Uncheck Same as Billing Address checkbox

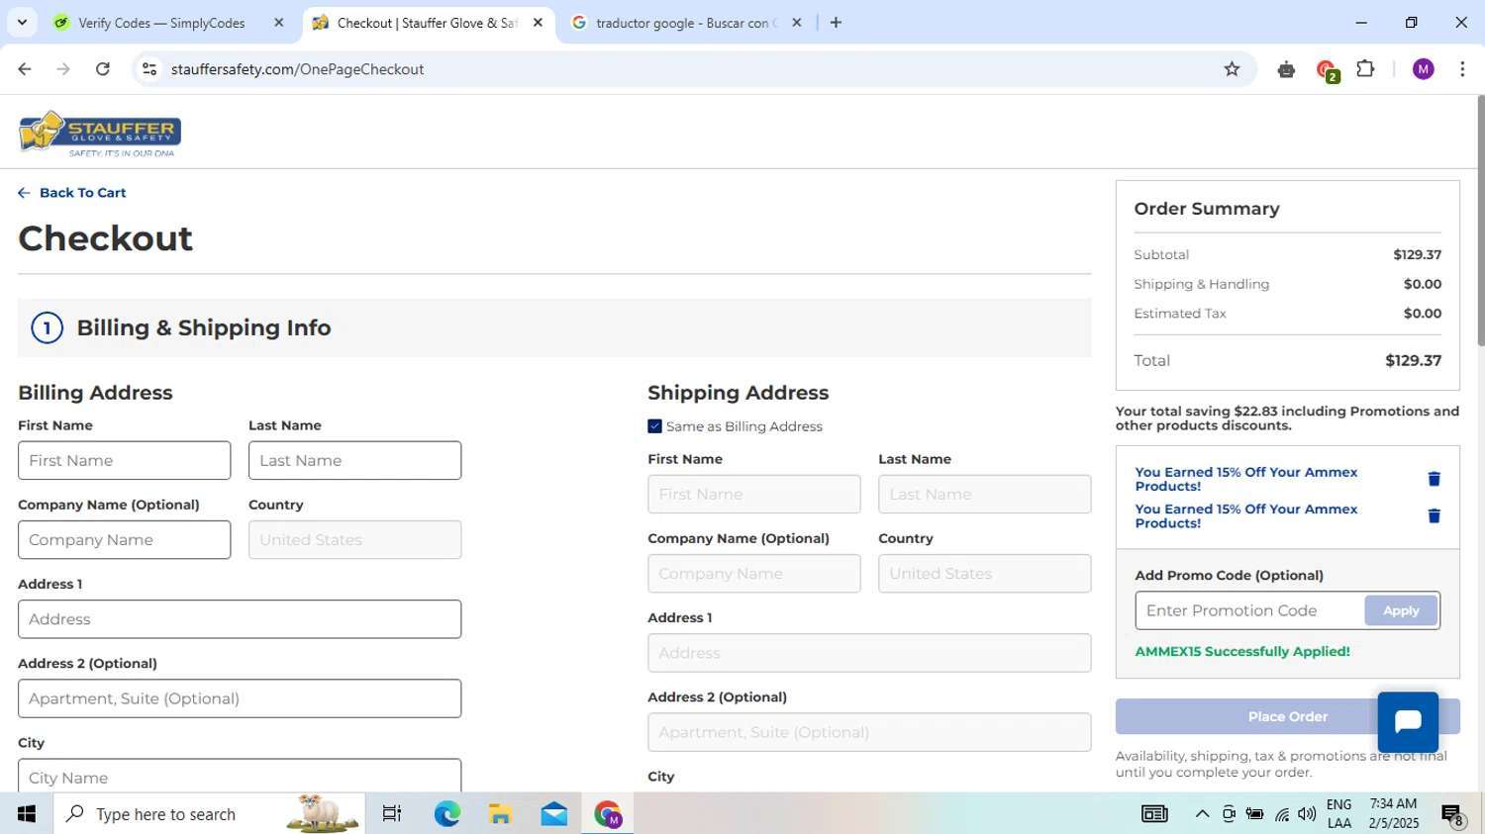654,426
